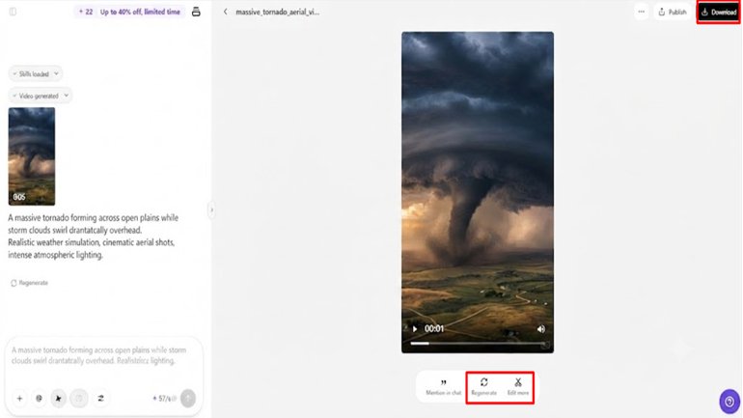The image size is (743, 418).
Task: Expand the Skills loaded dropdown
Action: click(36, 74)
